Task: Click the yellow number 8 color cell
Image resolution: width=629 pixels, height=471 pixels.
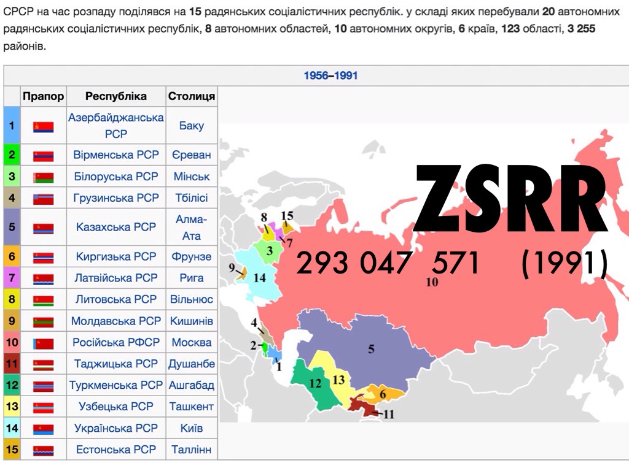Action: click(12, 299)
